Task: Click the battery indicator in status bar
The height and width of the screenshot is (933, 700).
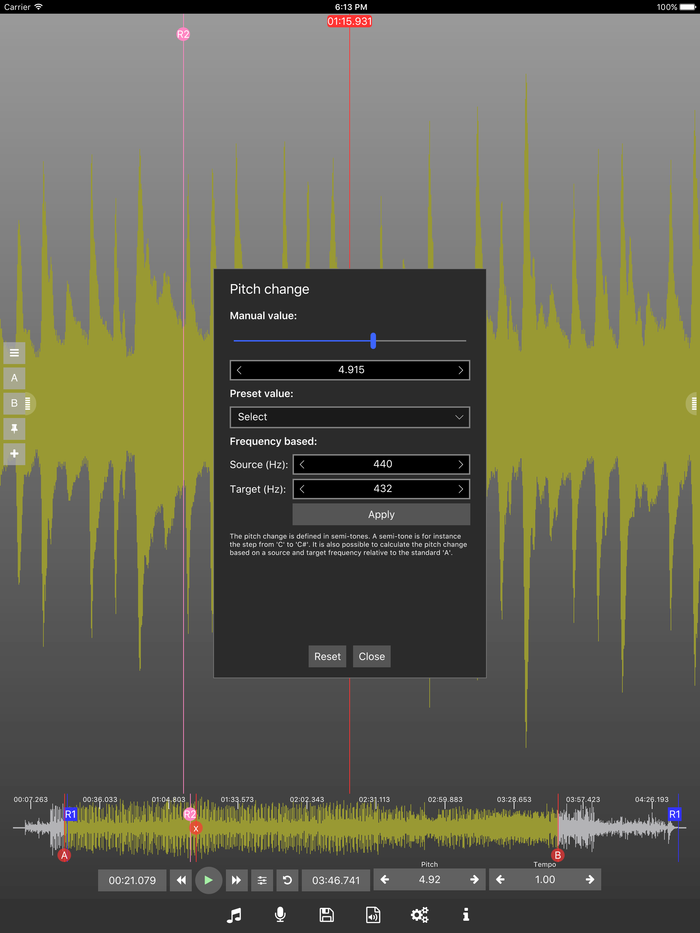Action: pyautogui.click(x=688, y=7)
